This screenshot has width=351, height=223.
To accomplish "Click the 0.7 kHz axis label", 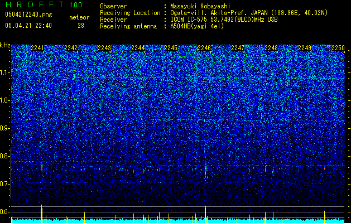I will point(5,184).
